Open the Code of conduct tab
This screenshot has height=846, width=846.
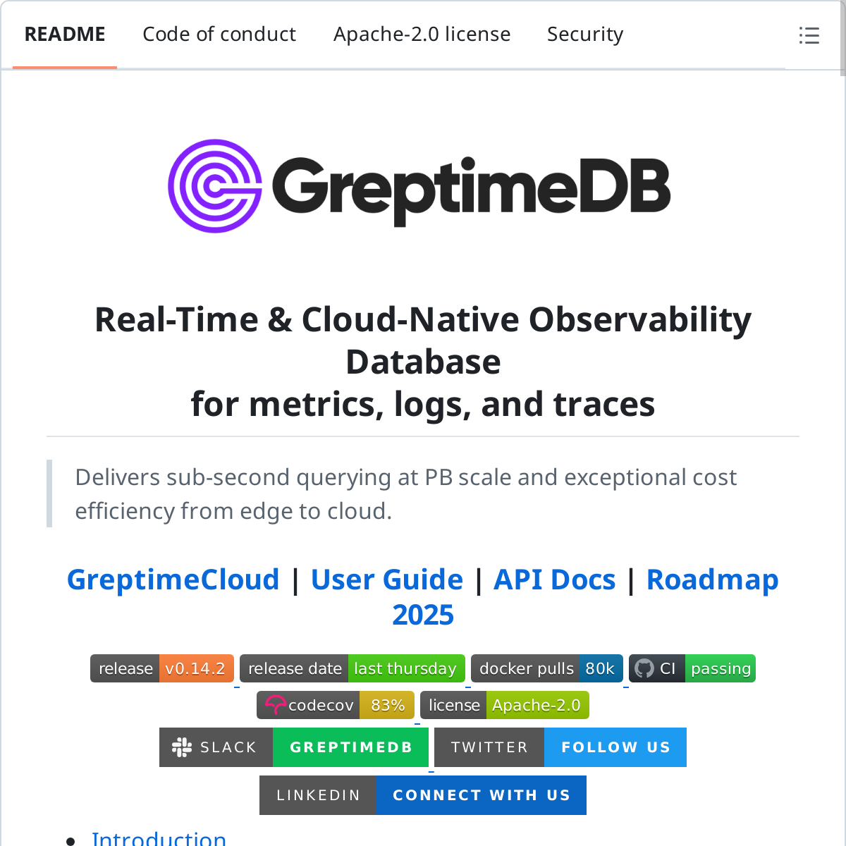click(x=219, y=35)
